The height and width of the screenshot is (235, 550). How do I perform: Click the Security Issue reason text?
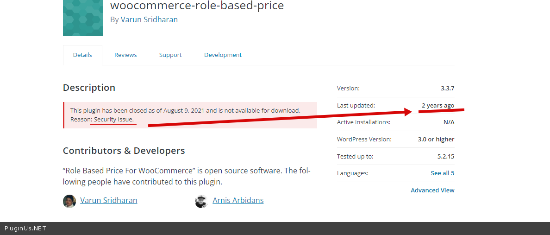click(113, 120)
